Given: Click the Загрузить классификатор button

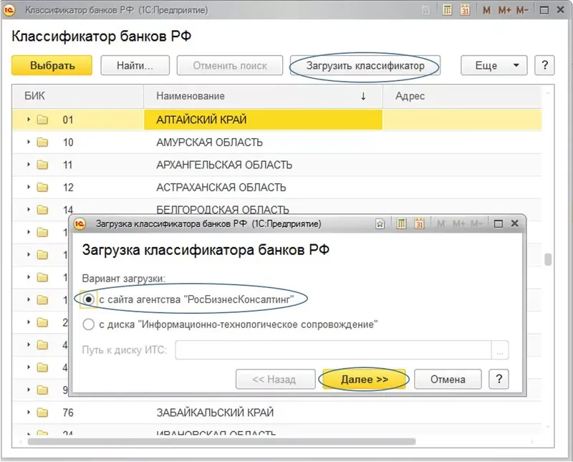Looking at the screenshot, I should [x=365, y=65].
